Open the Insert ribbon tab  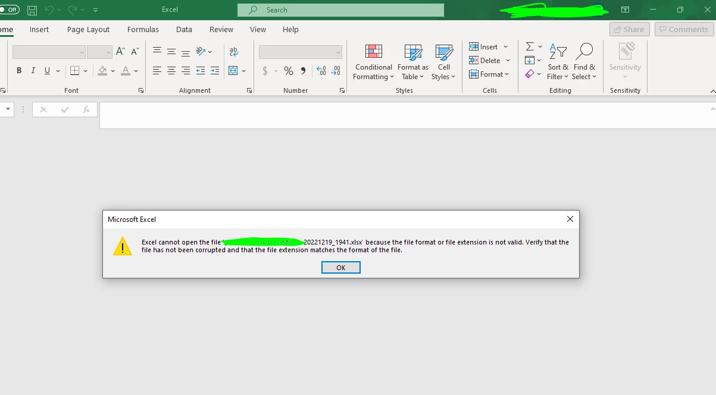[39, 29]
